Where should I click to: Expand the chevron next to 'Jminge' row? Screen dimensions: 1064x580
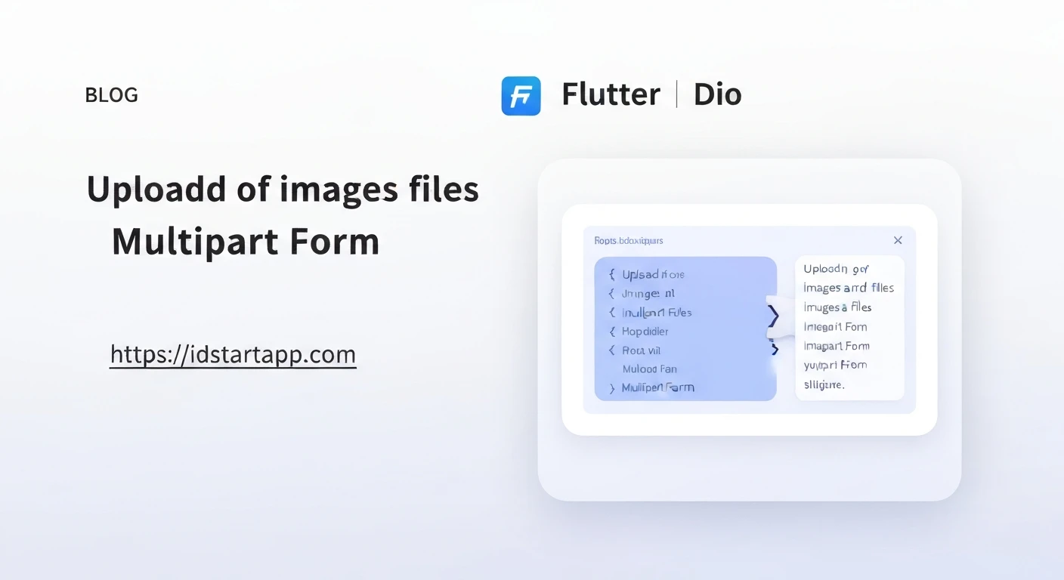click(x=612, y=293)
